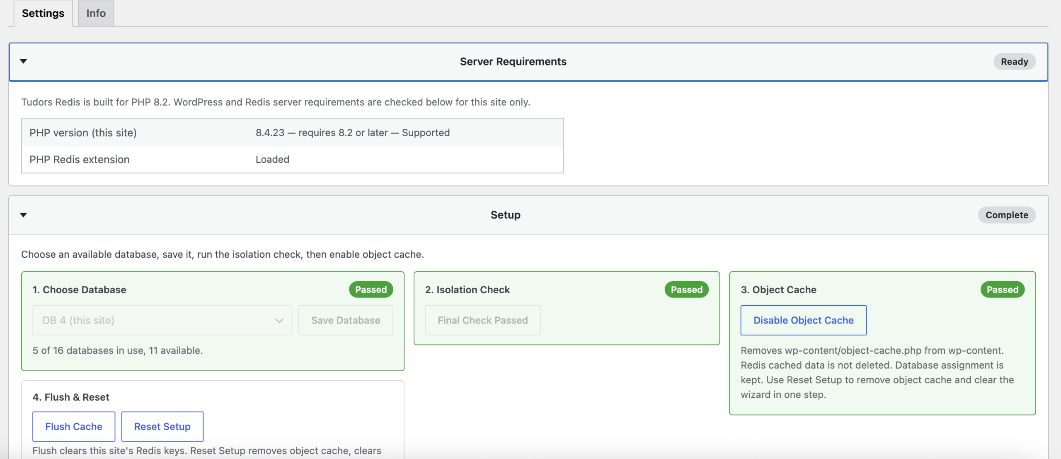Click Passed badge in Isolation Check card
1061x459 pixels.
coord(687,290)
